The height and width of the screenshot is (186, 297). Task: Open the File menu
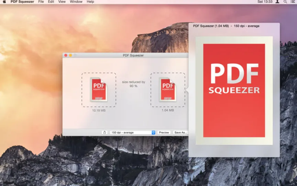[x=41, y=2]
